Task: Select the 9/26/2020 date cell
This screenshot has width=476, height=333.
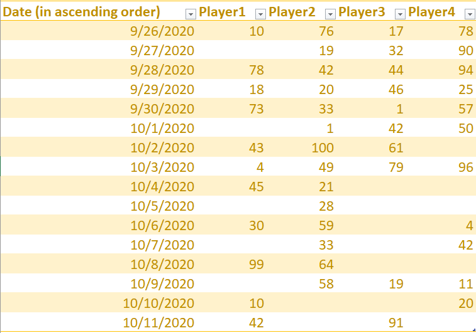Action: click(162, 31)
